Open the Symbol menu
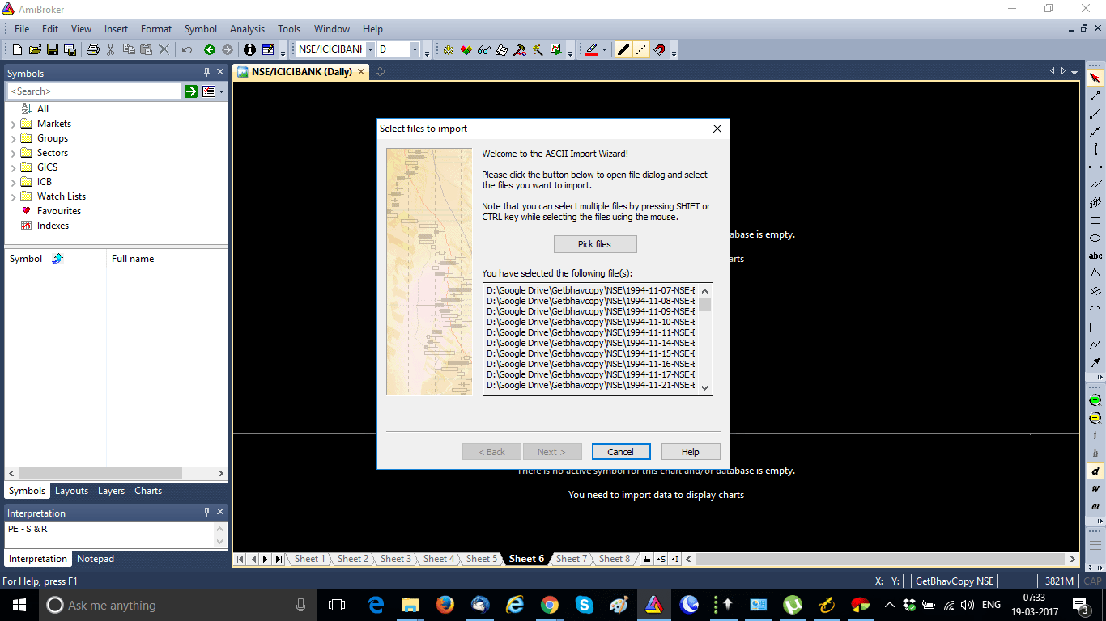The height and width of the screenshot is (621, 1106). 201,28
